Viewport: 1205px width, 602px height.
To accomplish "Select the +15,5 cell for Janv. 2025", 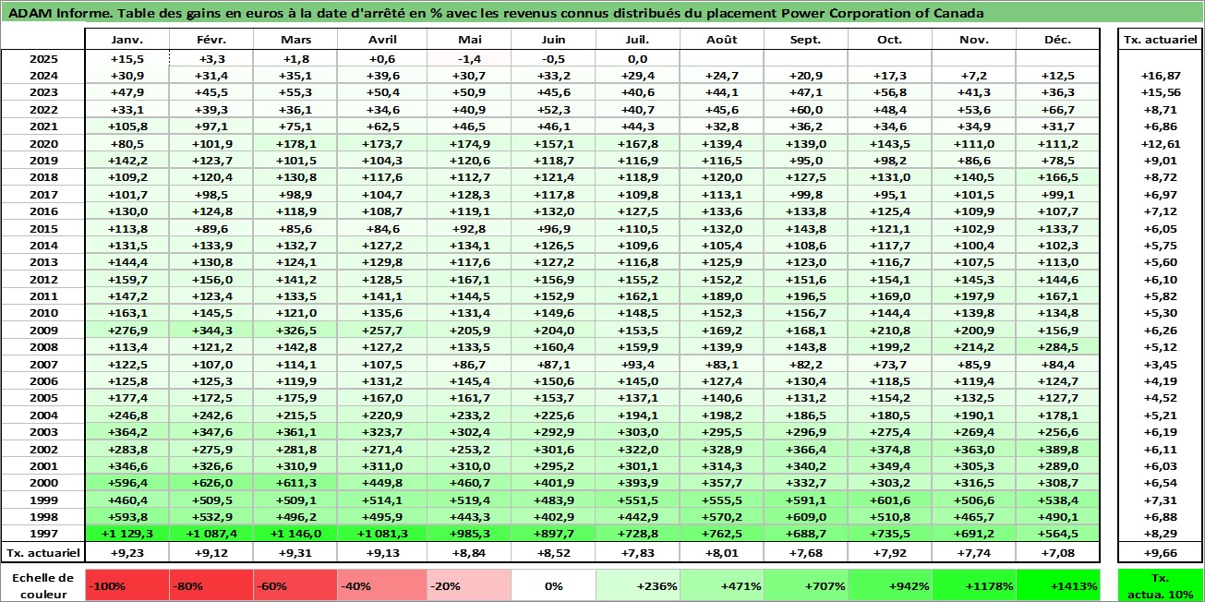I will 127,58.
